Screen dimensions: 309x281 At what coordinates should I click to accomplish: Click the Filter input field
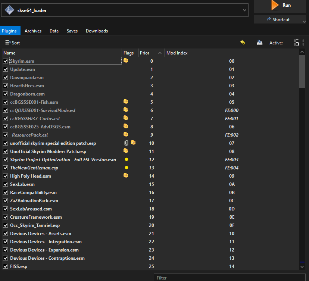pyautogui.click(x=230, y=278)
